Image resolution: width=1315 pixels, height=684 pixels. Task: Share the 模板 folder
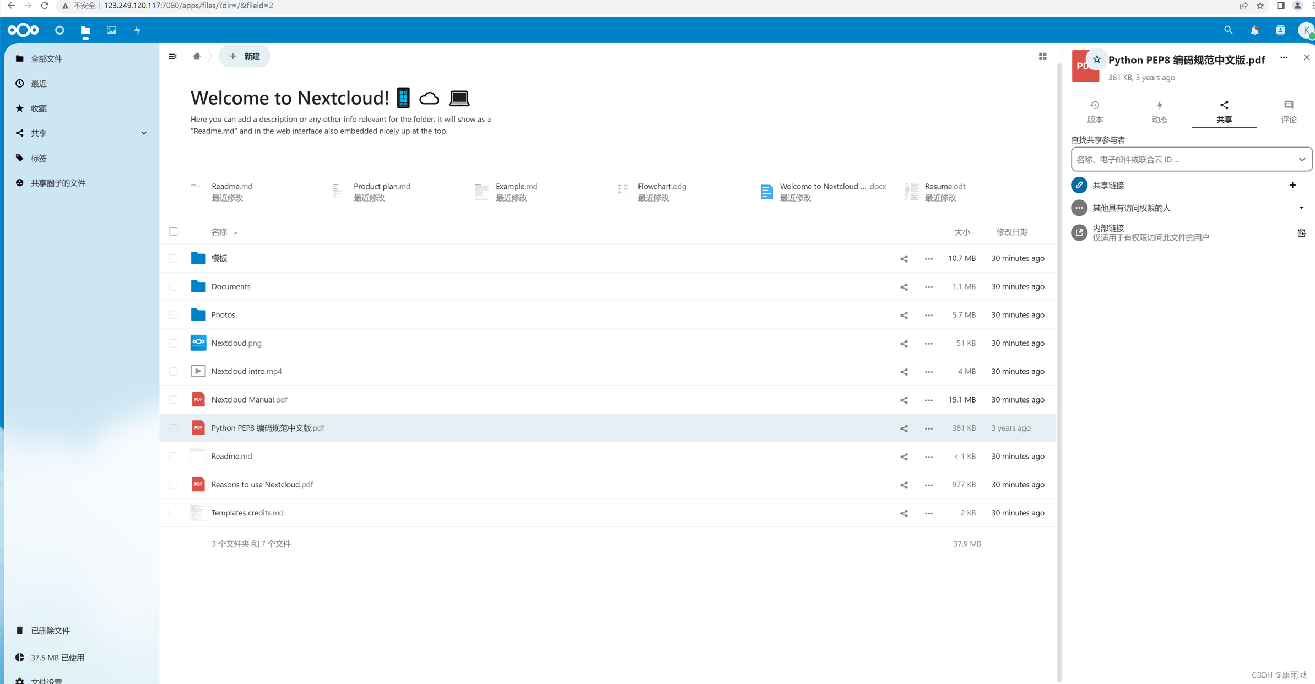tap(903, 258)
